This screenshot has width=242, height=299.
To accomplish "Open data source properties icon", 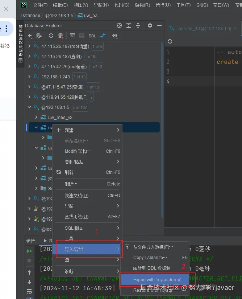I will pyautogui.click(x=39, y=36).
